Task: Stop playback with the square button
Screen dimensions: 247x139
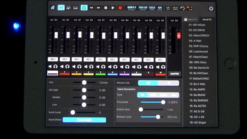Action: 106,8
